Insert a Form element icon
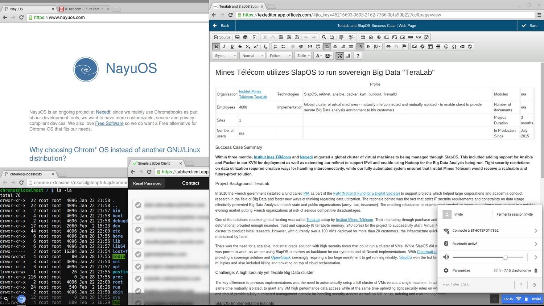The image size is (544, 306). (x=363, y=37)
